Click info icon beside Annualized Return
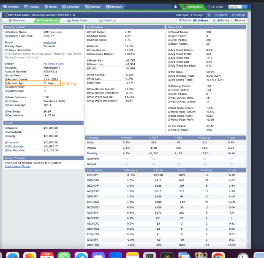 [88, 54]
